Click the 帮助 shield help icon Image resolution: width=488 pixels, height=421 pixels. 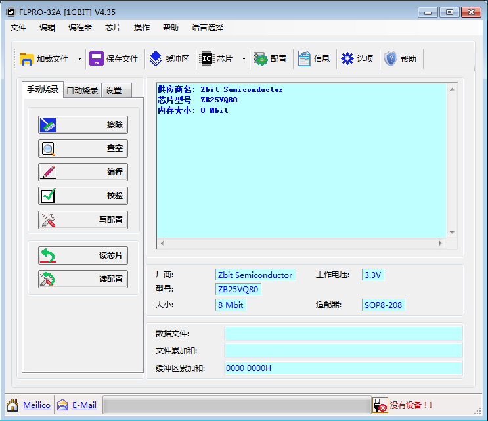[x=391, y=58]
